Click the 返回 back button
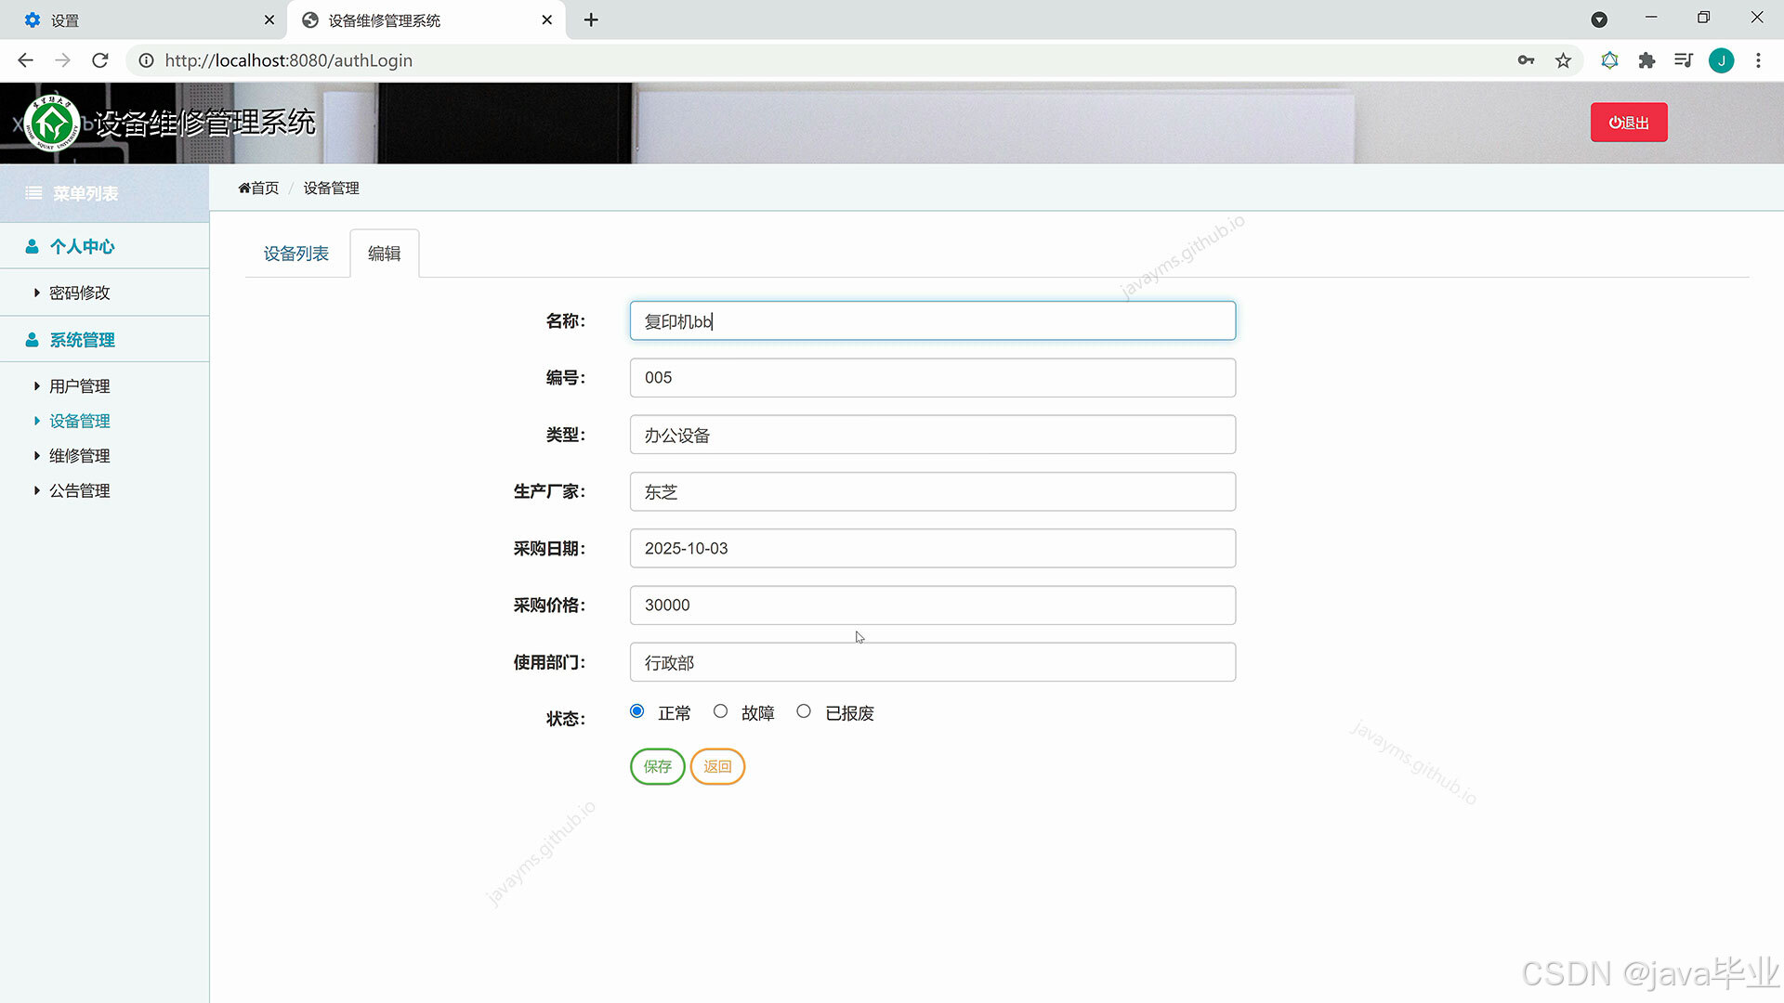The height and width of the screenshot is (1003, 1784). coord(717,767)
